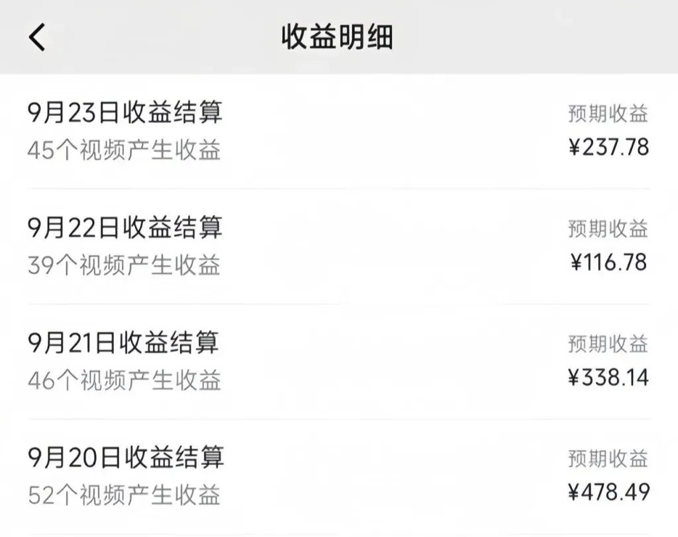Select the ¥237.78 earnings amount
This screenshot has height=537, width=678.
(609, 147)
